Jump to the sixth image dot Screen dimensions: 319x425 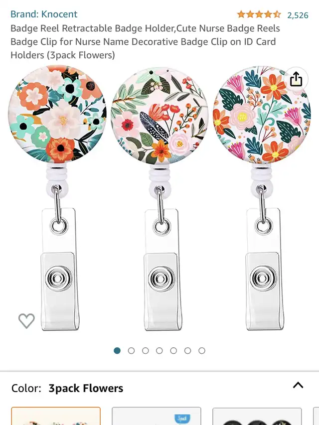tap(188, 351)
